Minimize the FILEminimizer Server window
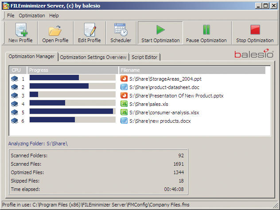The height and width of the screenshot is (210, 280). pos(258,6)
